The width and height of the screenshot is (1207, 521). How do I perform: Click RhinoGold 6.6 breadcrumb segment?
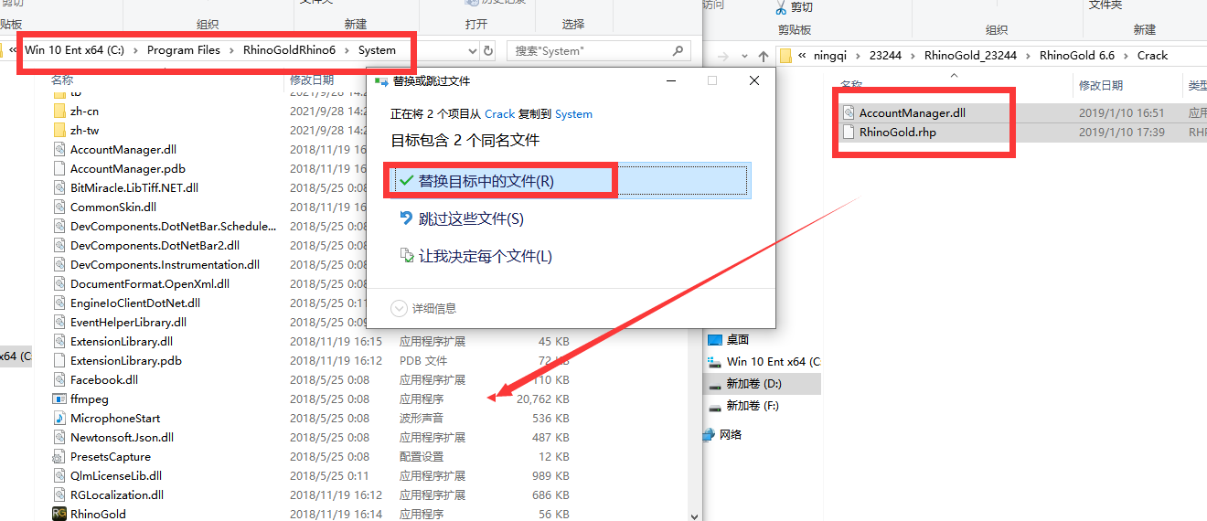[x=1077, y=56]
